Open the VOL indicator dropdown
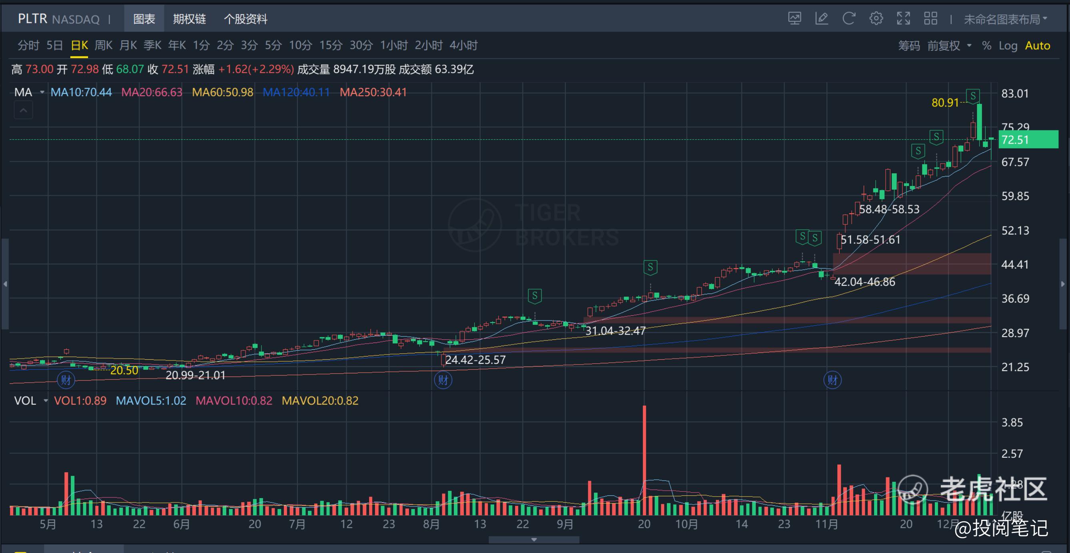The width and height of the screenshot is (1070, 553). click(46, 401)
